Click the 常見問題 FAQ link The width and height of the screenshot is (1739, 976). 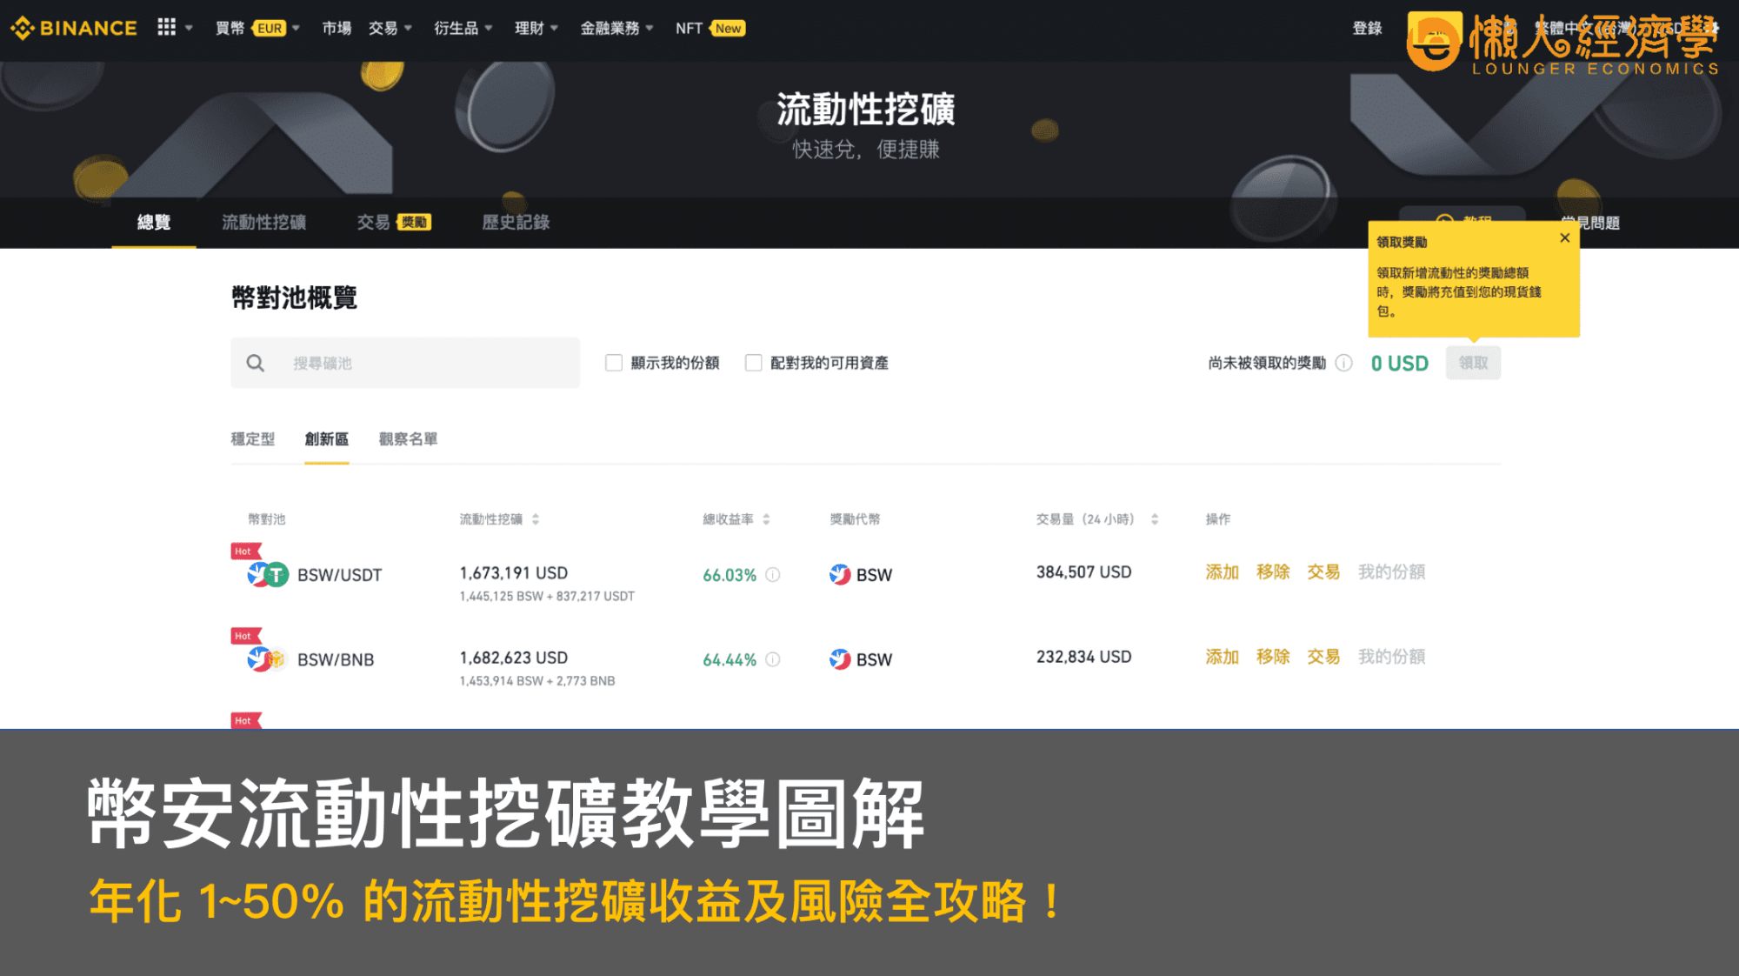(x=1590, y=223)
